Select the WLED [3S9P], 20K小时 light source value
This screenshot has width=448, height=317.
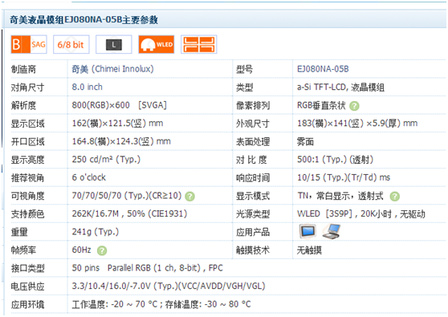pyautogui.click(x=361, y=213)
